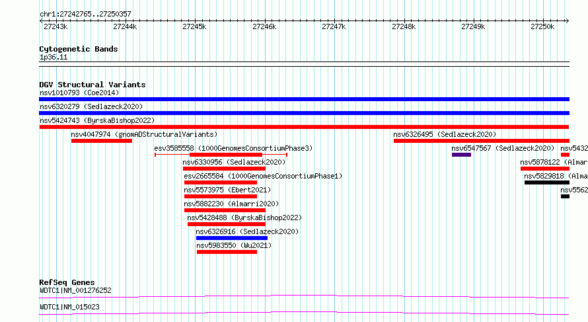This screenshot has height=322, width=588.
Task: Open esv2665584 (1000GenomesConsortiumPhase1) label
Action: tap(263, 176)
